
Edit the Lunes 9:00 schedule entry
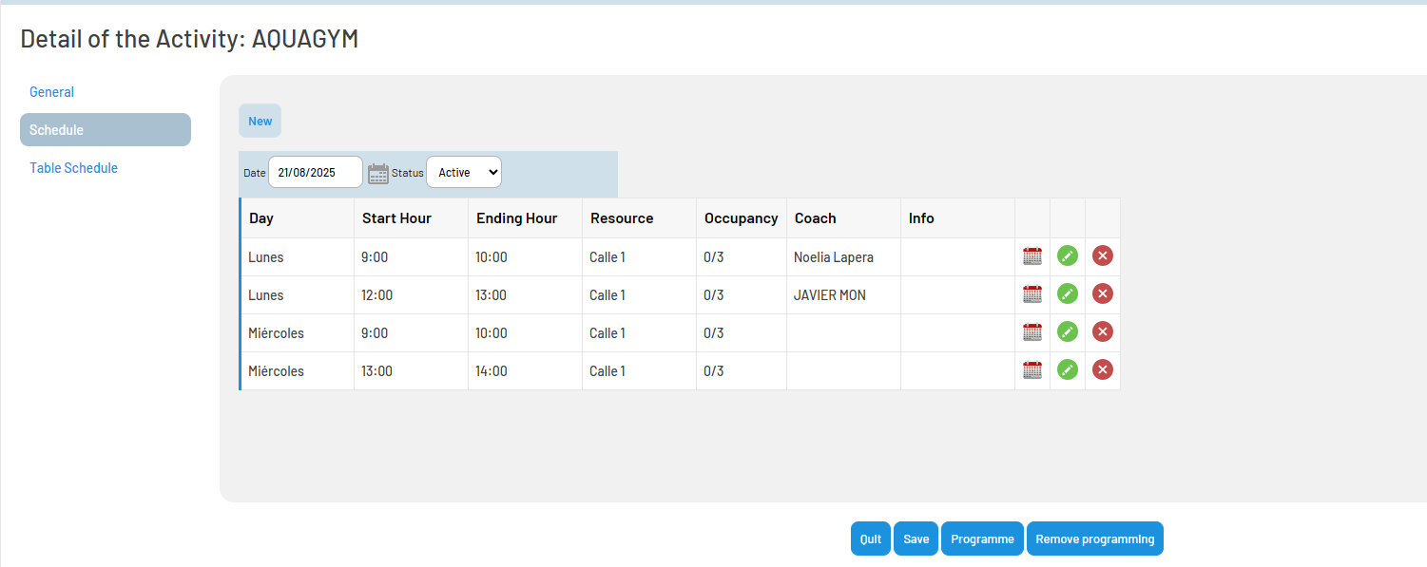coord(1068,255)
